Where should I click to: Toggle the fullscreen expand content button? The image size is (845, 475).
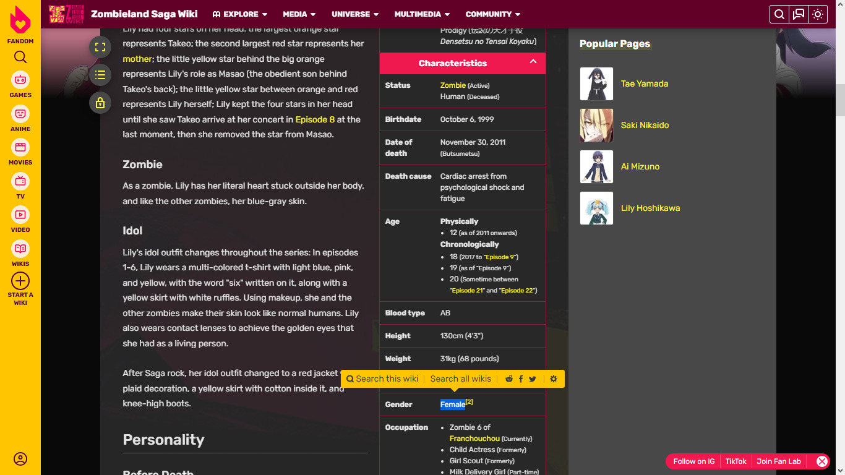point(100,47)
